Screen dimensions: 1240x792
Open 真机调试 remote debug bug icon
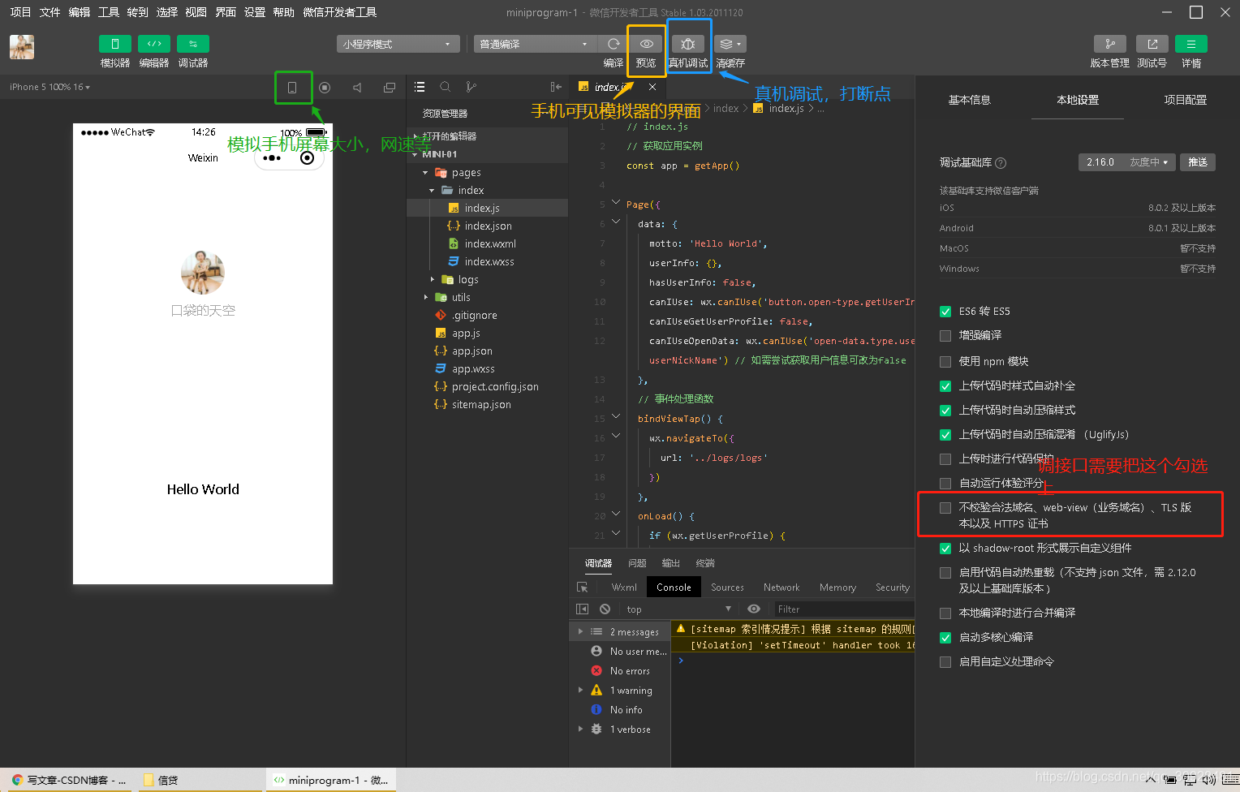point(688,44)
